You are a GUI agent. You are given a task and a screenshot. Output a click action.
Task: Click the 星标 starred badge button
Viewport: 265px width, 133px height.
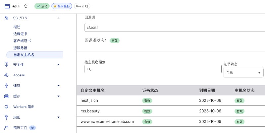pyautogui.click(x=62, y=6)
